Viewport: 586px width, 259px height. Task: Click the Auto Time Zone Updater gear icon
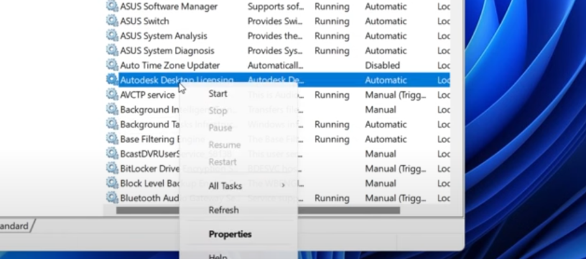[112, 65]
